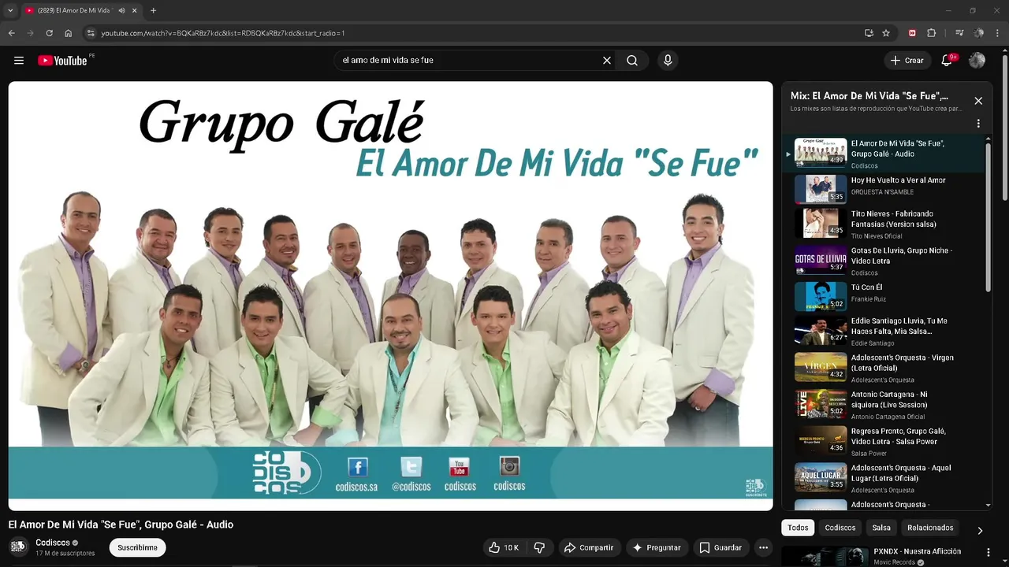Screen dimensions: 1009x567
Task: Save the video with Guardar
Action: point(720,547)
